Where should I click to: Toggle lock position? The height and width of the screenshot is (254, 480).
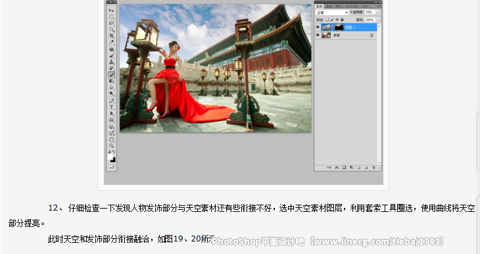click(337, 20)
